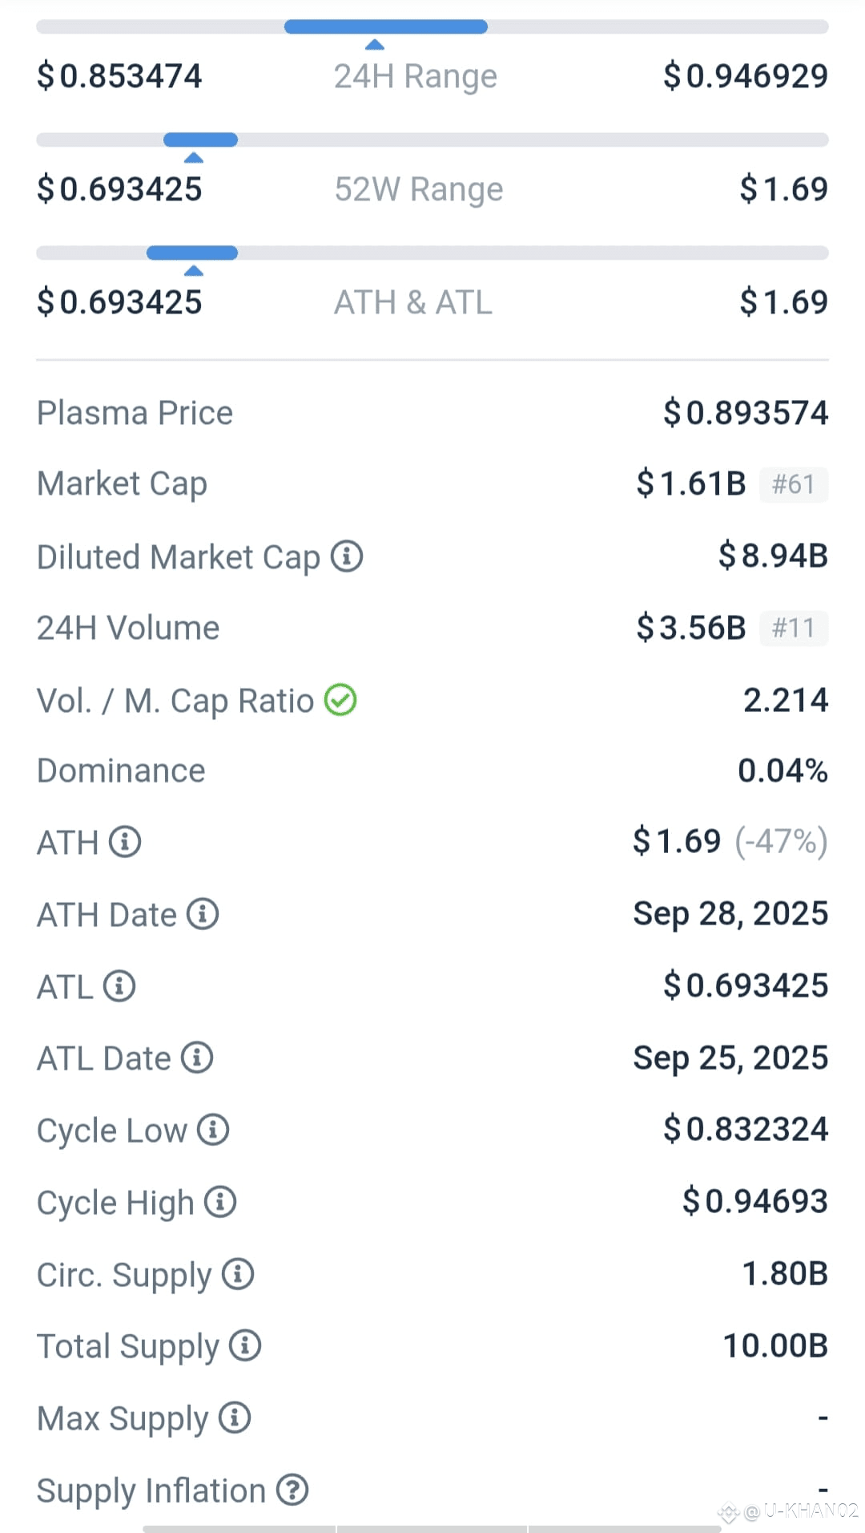This screenshot has height=1533, width=865.
Task: Tap Cycle High info icon
Action: coord(220,1202)
